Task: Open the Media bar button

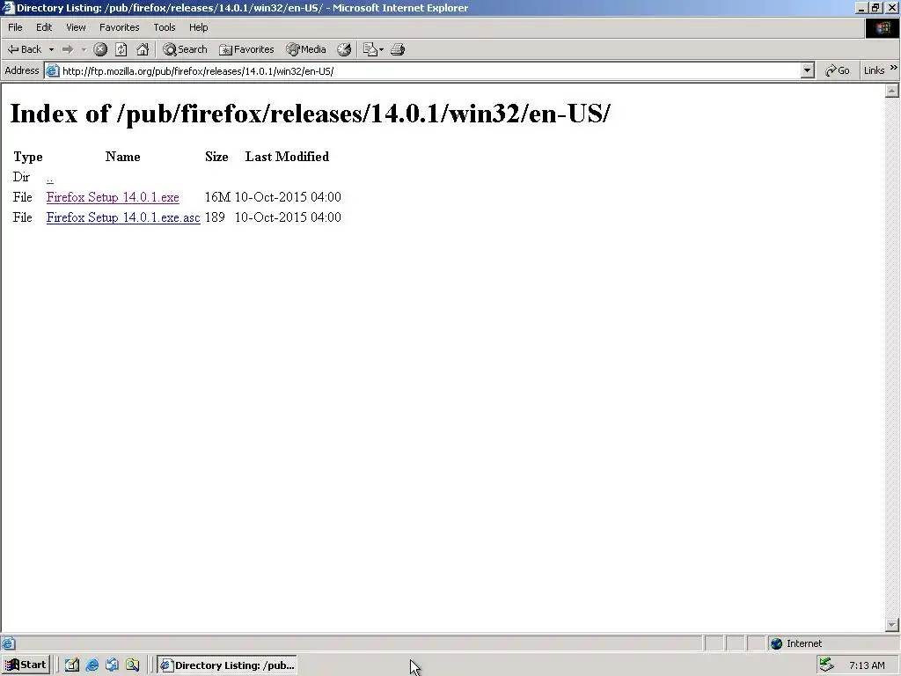Action: click(306, 49)
